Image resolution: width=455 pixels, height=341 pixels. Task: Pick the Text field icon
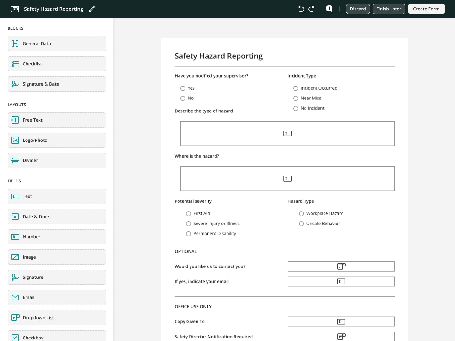pos(15,196)
